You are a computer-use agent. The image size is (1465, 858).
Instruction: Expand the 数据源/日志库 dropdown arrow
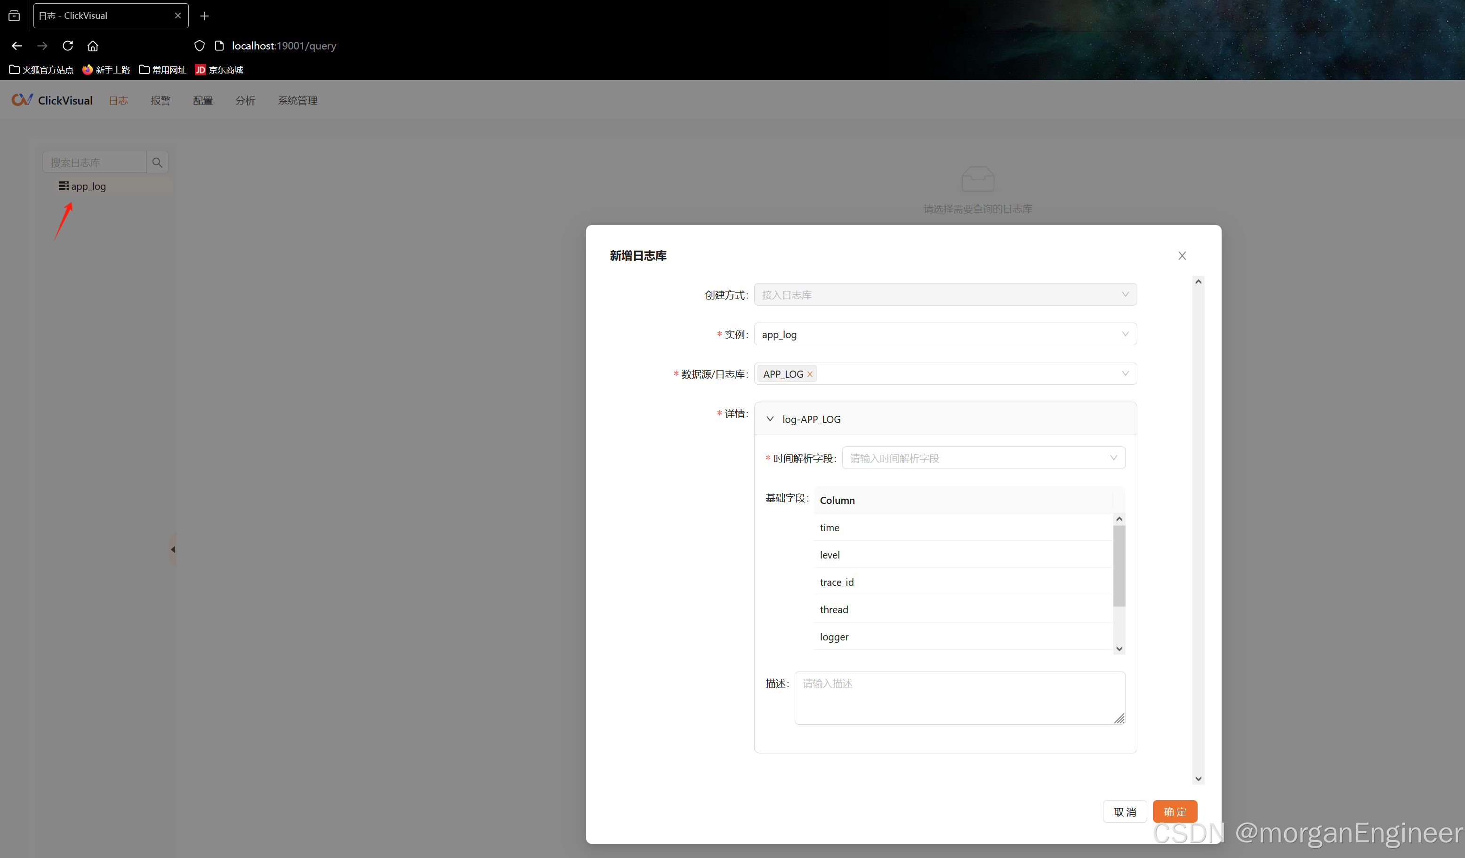pyautogui.click(x=1126, y=373)
